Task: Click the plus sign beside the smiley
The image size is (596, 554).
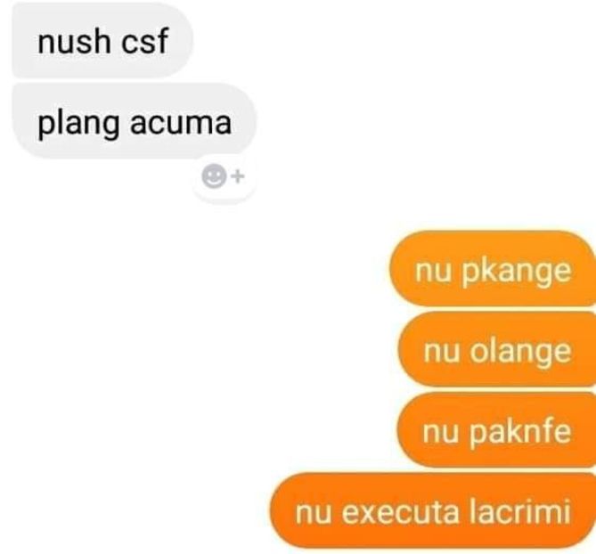Action: pos(238,176)
